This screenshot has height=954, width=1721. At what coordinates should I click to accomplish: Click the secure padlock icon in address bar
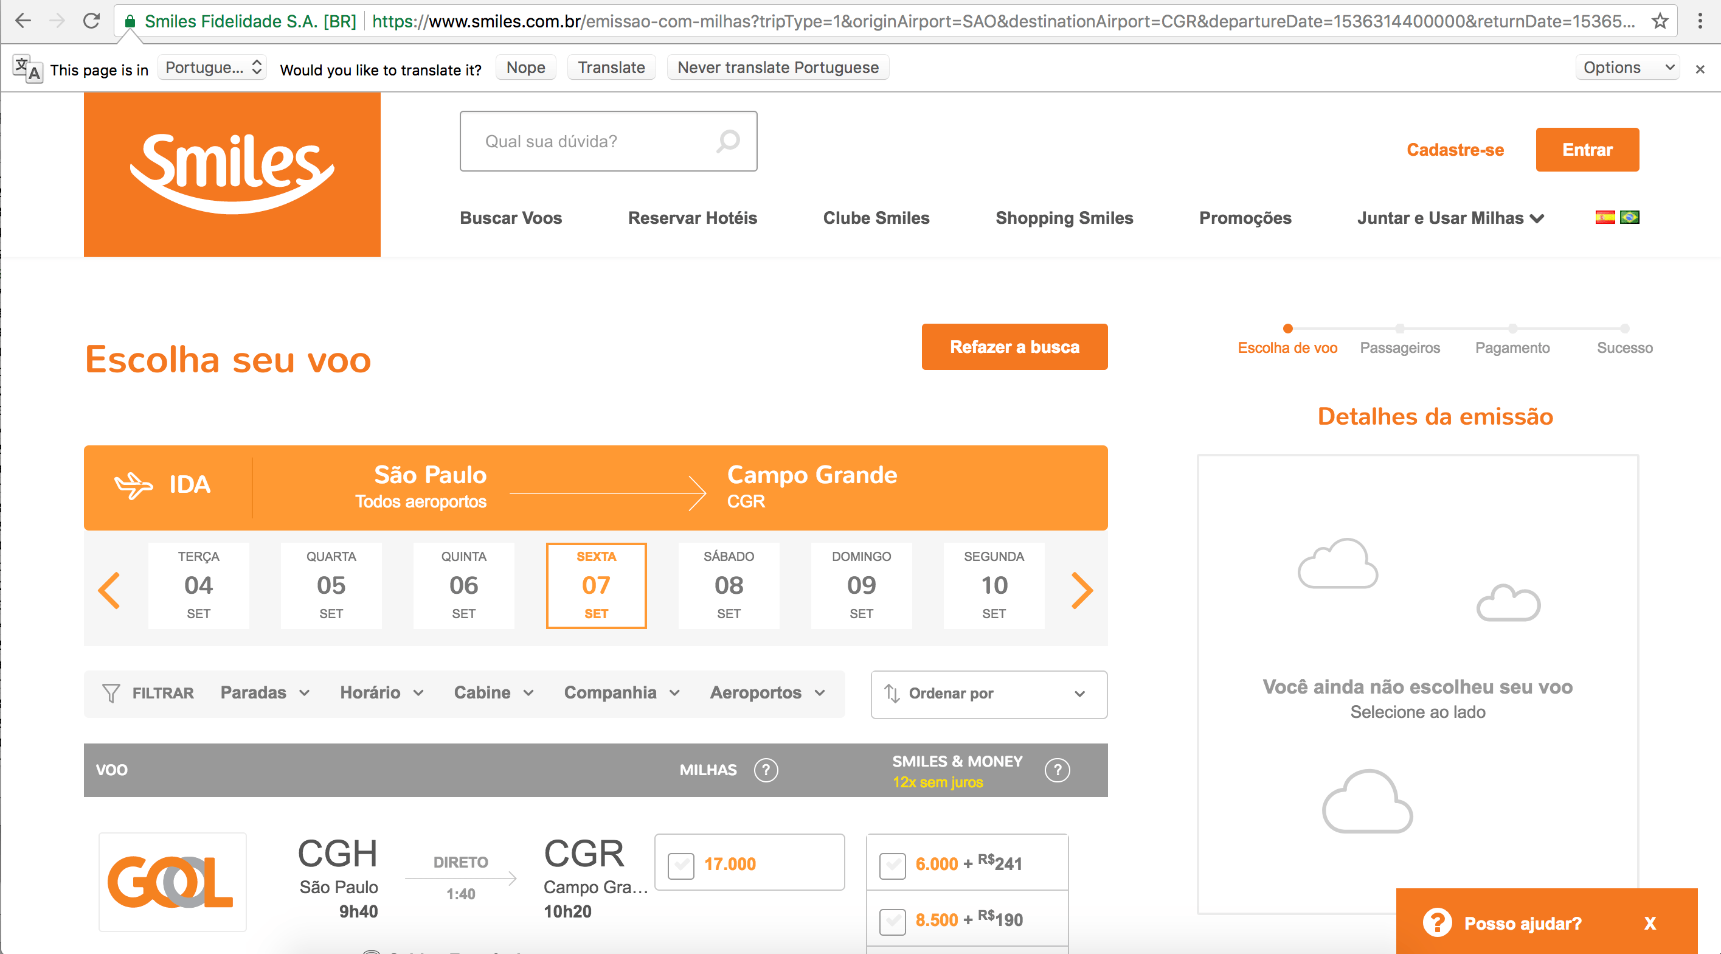[130, 21]
